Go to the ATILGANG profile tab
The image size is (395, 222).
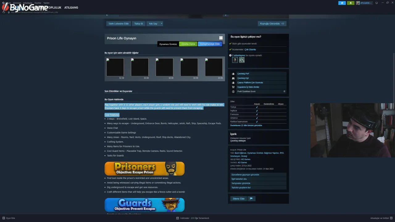click(71, 7)
